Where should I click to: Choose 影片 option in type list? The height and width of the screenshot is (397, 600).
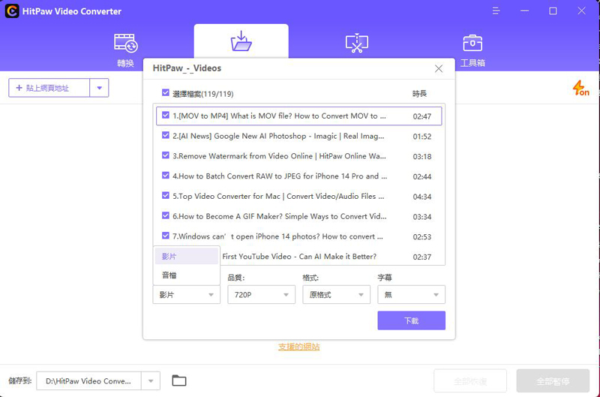point(186,256)
